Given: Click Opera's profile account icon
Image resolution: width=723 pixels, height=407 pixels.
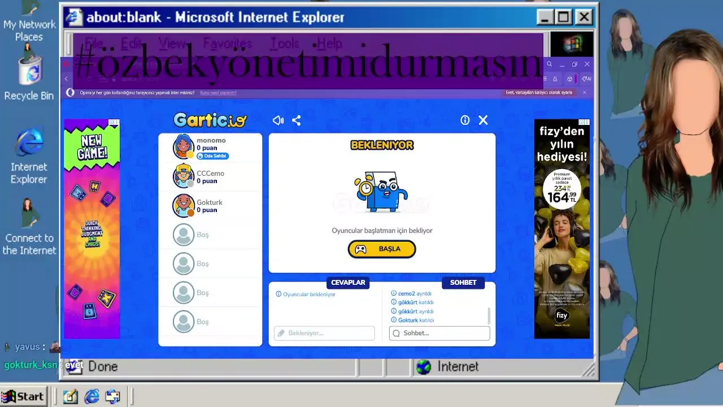Looking at the screenshot, I should (555, 79).
